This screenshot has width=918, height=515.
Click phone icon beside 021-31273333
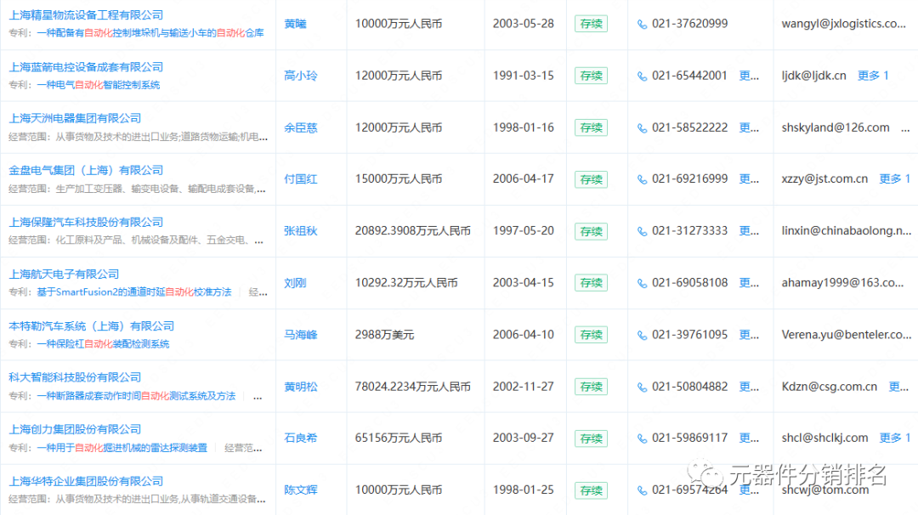click(x=643, y=231)
